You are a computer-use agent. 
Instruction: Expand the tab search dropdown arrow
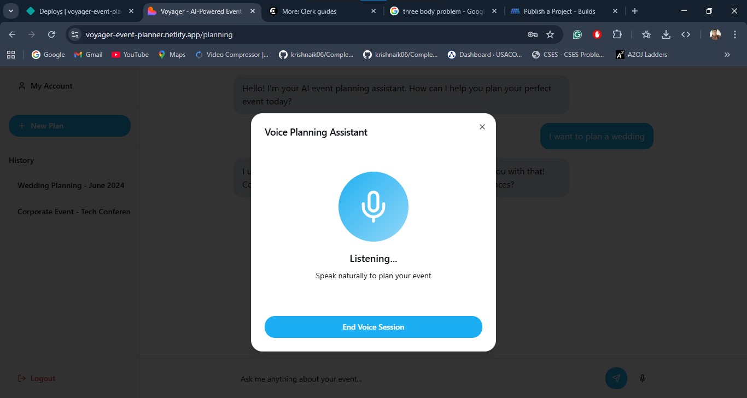[10, 11]
